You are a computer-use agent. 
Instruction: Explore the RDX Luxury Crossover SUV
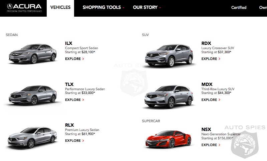pos(209,59)
